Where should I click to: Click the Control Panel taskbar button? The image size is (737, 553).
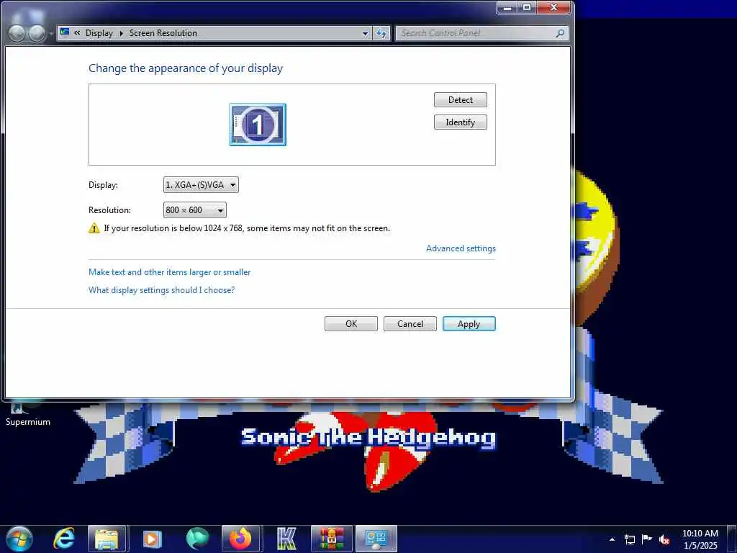point(376,539)
